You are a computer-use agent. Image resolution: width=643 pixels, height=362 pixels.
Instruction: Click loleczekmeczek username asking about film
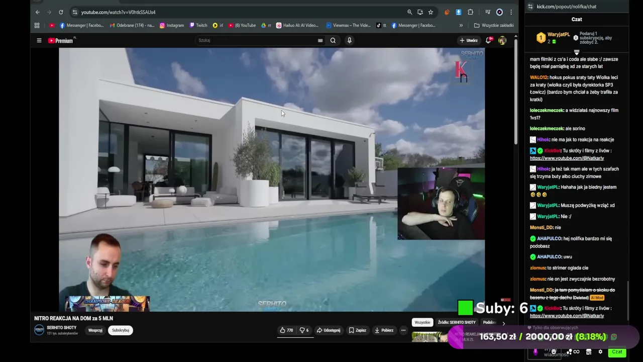(547, 110)
